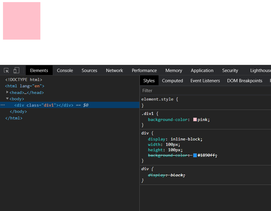Select the Memory tab
The width and height of the screenshot is (271, 211).
coord(173,71)
